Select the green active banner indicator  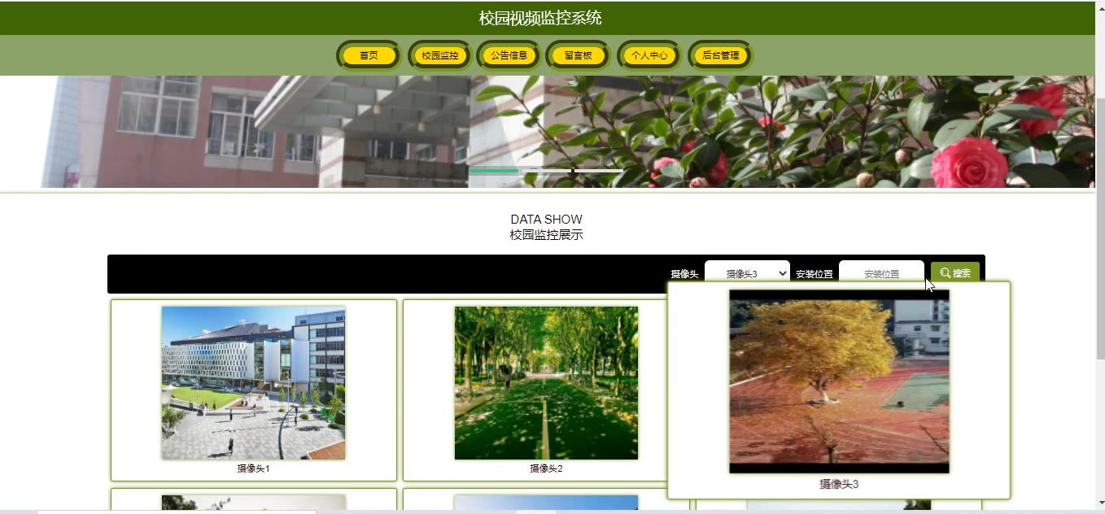[494, 171]
